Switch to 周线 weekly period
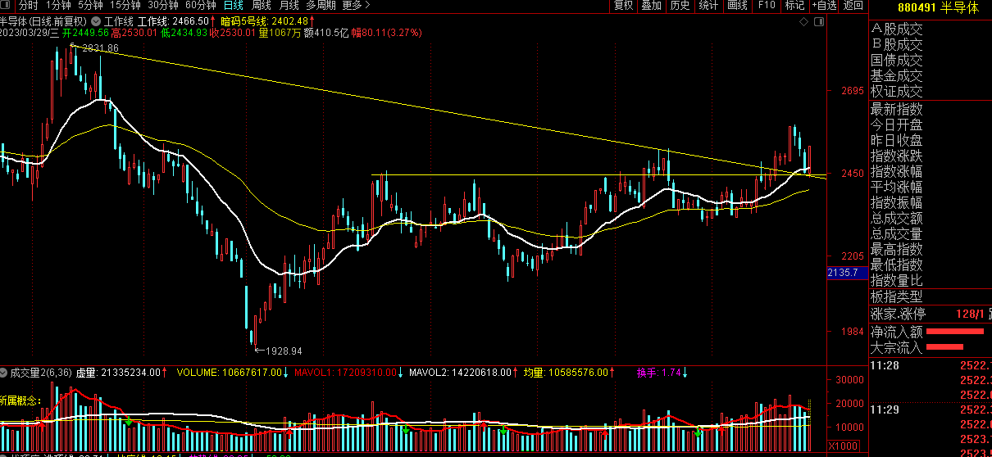992x457 pixels. point(262,5)
